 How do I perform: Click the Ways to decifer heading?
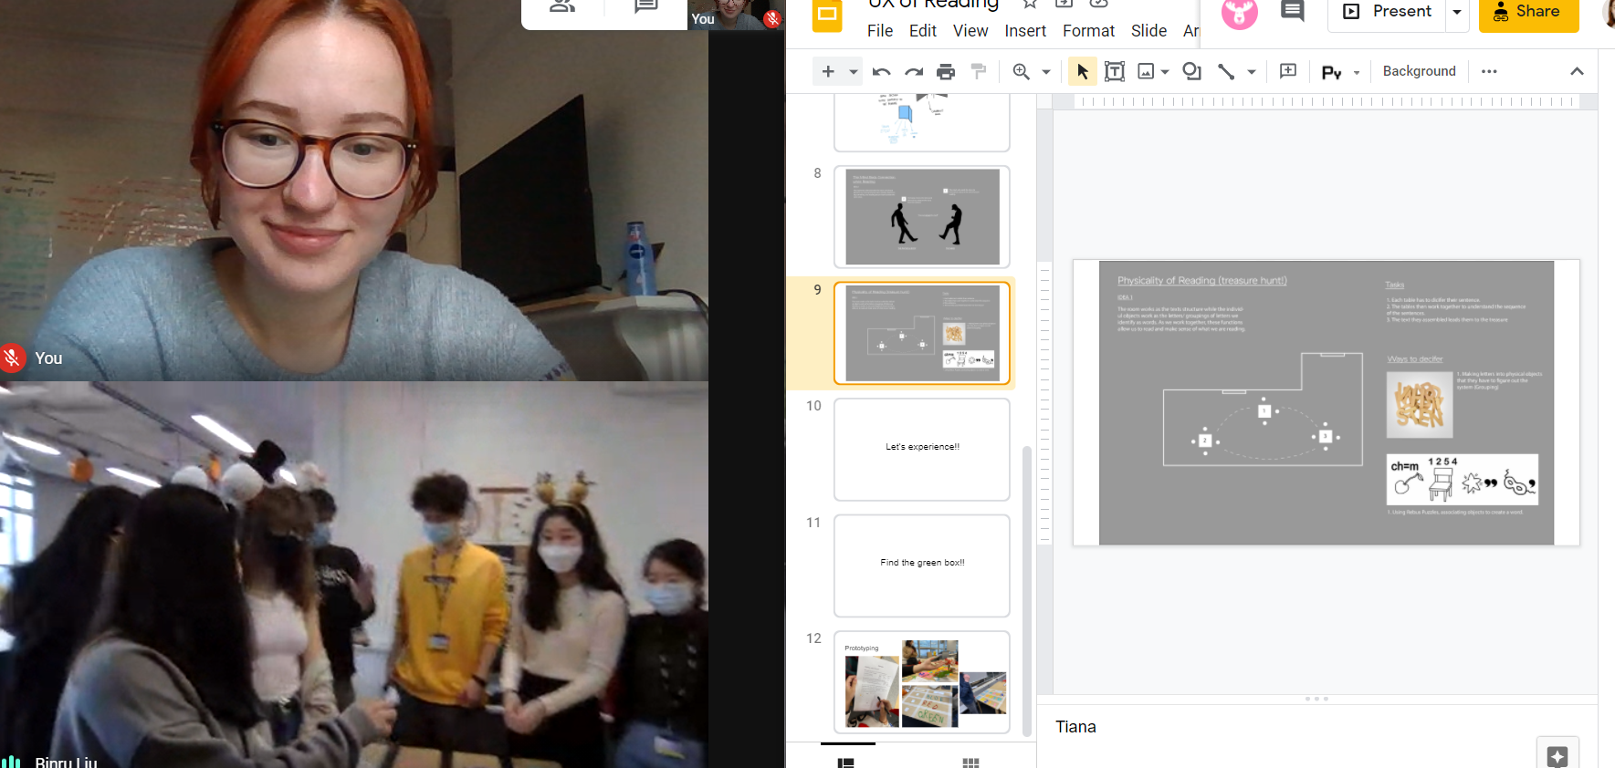(x=1415, y=359)
